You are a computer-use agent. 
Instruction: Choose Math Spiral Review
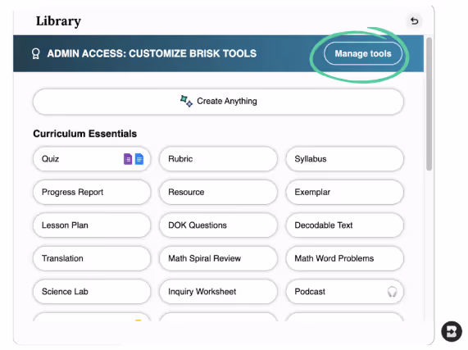pos(218,258)
